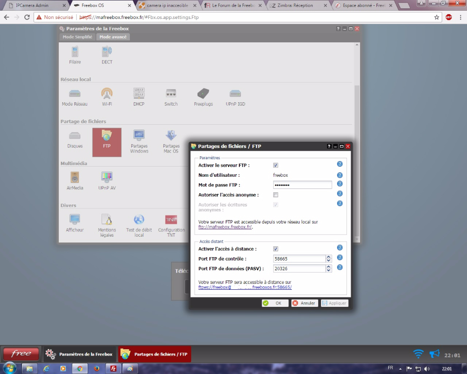
Task: Edit the Port FTP de contrôle field
Action: click(299, 259)
